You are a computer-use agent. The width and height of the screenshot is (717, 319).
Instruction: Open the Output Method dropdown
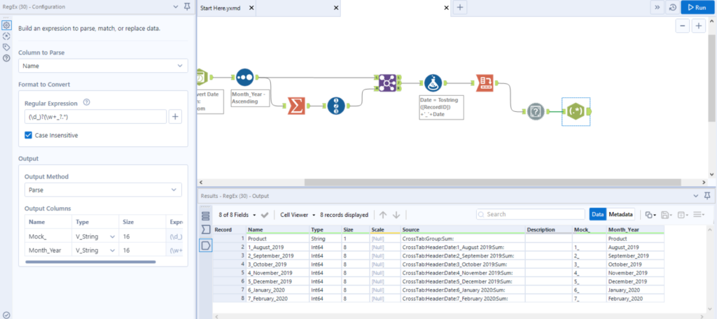coord(103,190)
